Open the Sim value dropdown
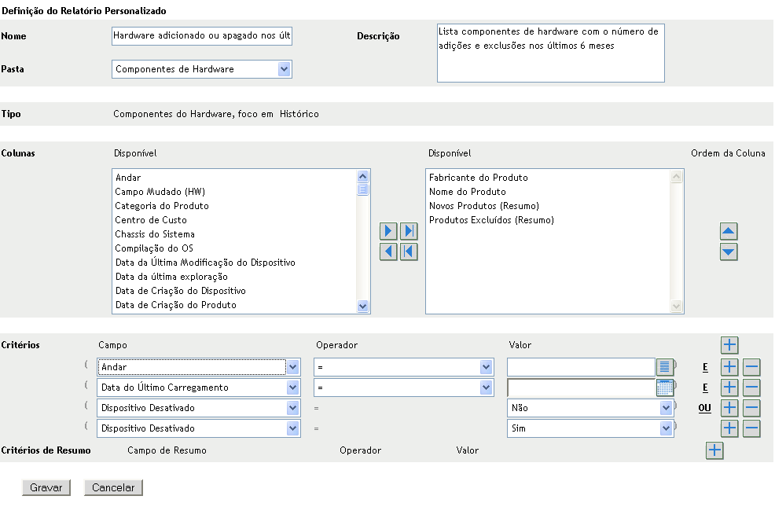This screenshot has width=775, height=507. 667,428
